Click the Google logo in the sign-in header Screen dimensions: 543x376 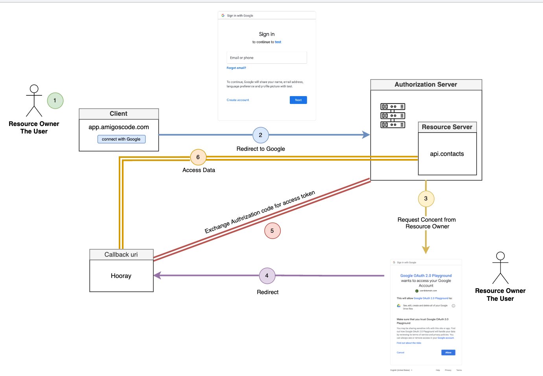pos(223,15)
